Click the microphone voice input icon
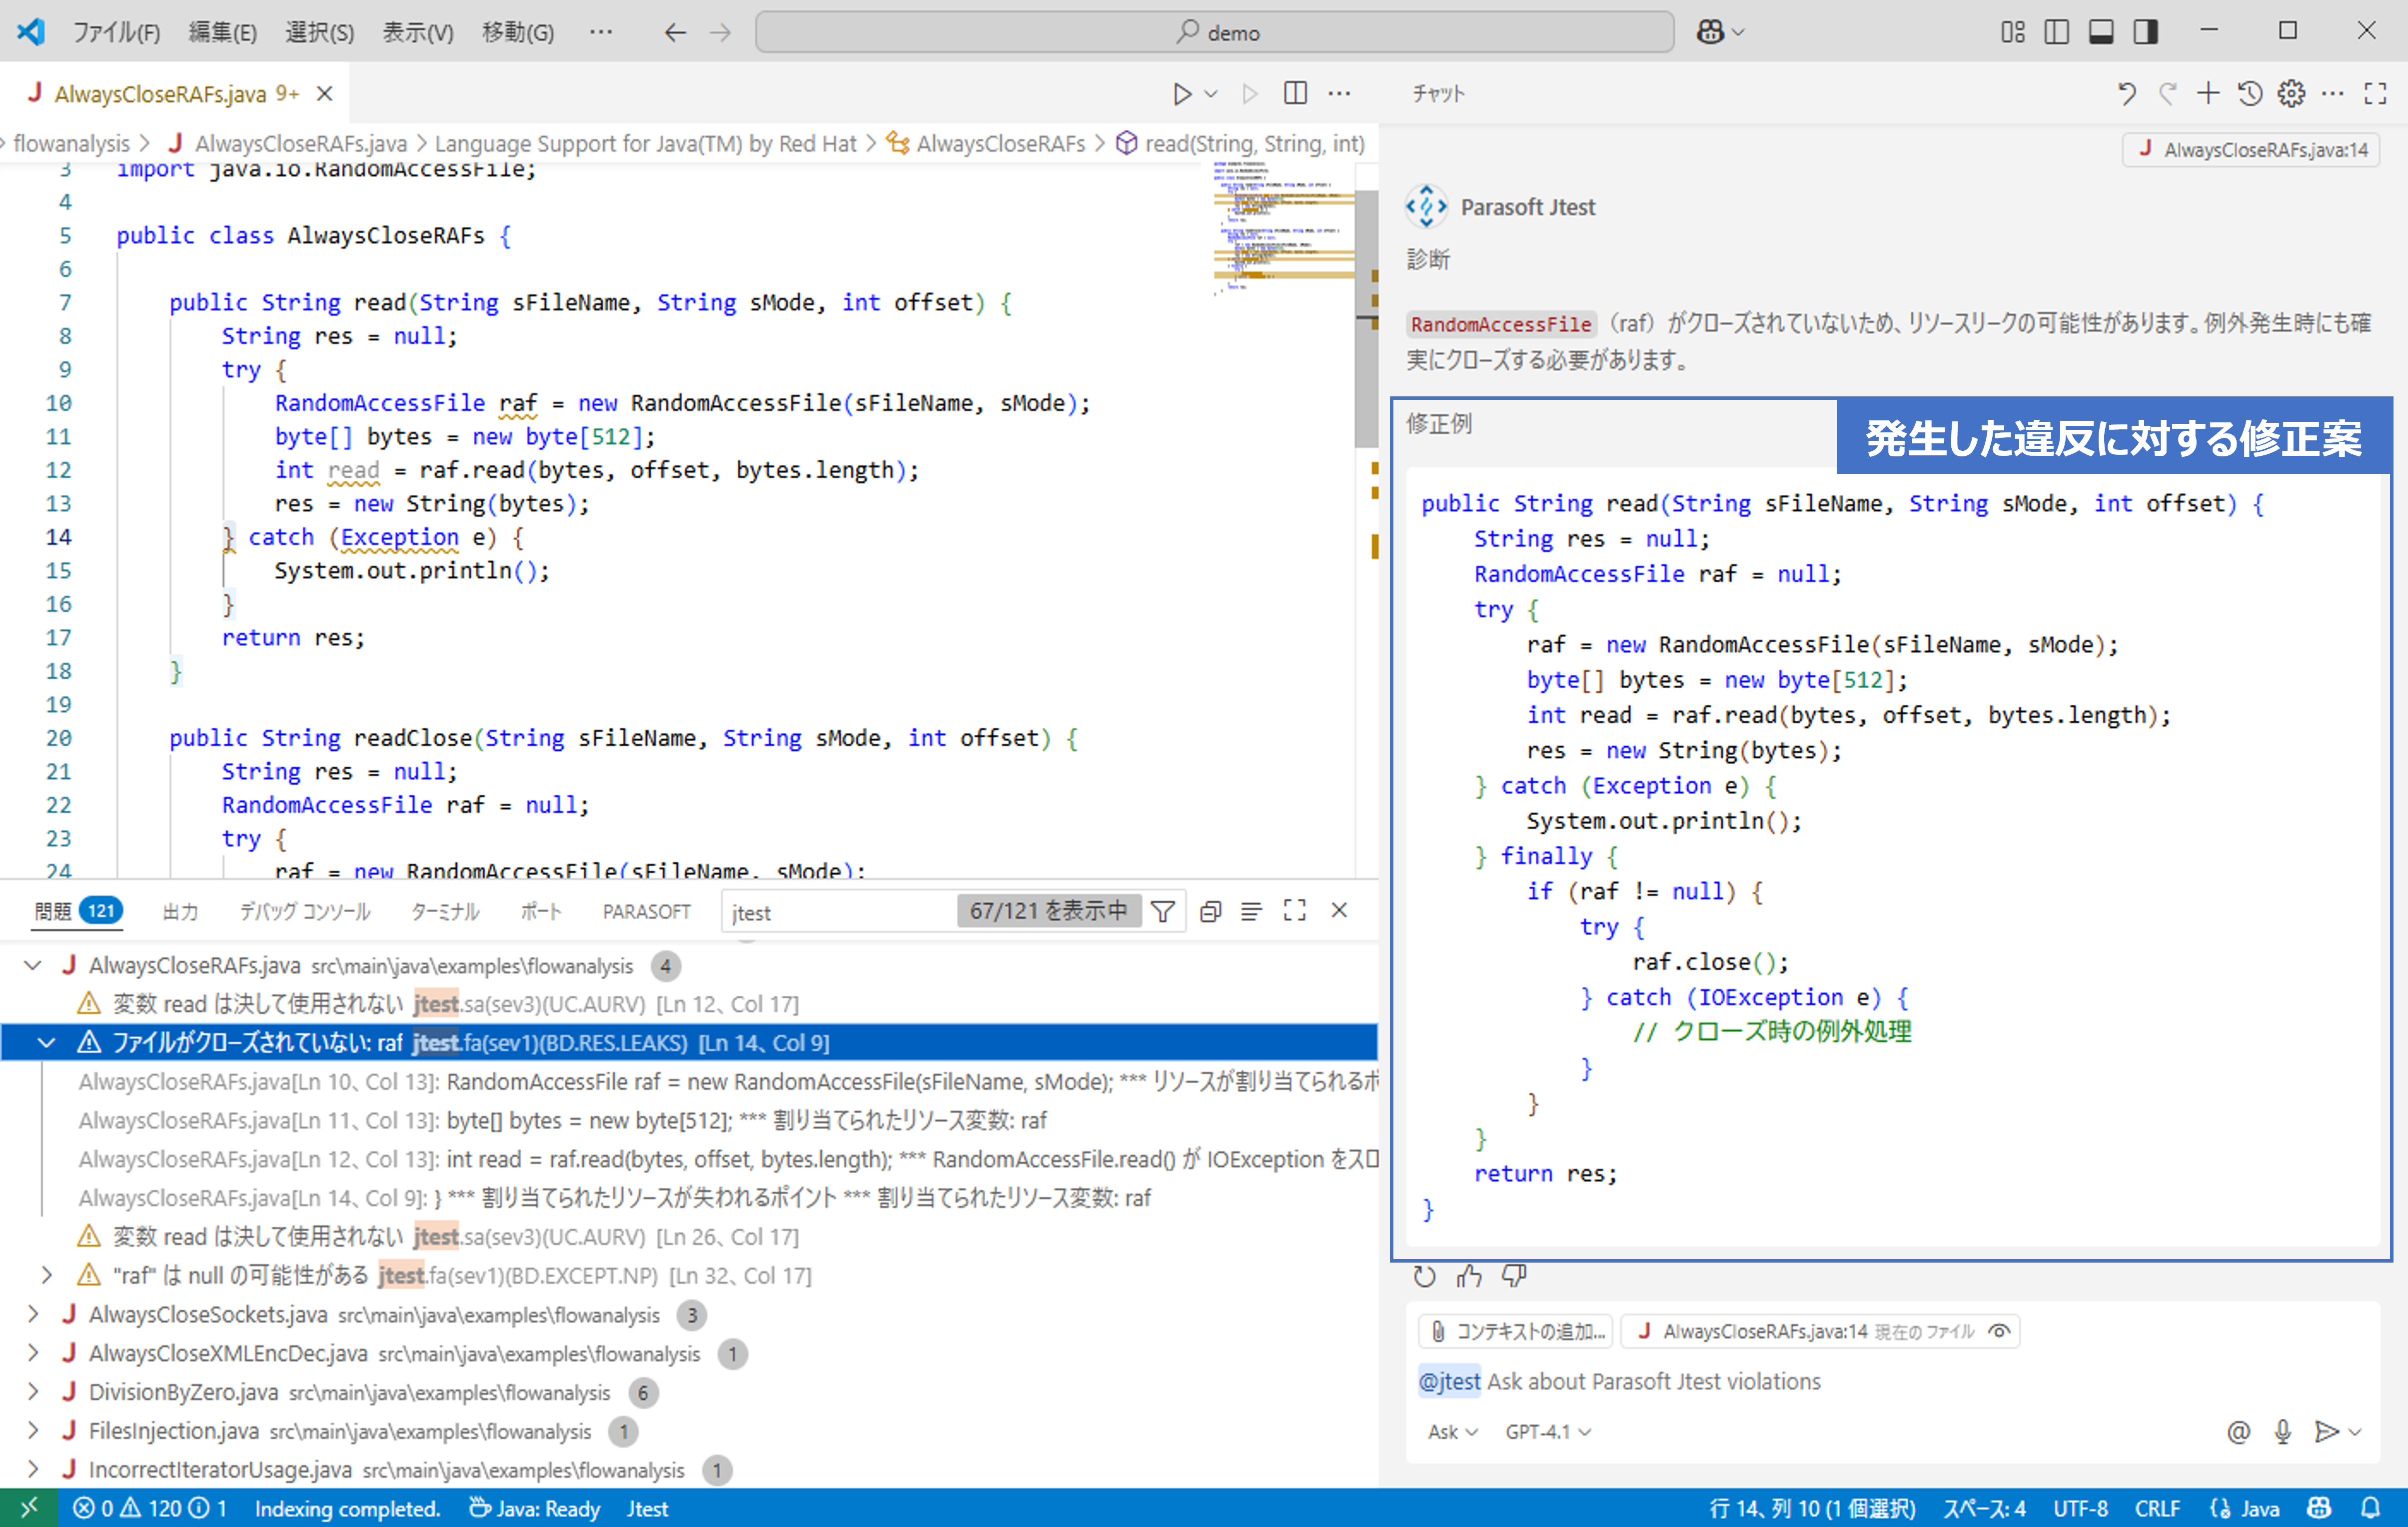 [2283, 1432]
